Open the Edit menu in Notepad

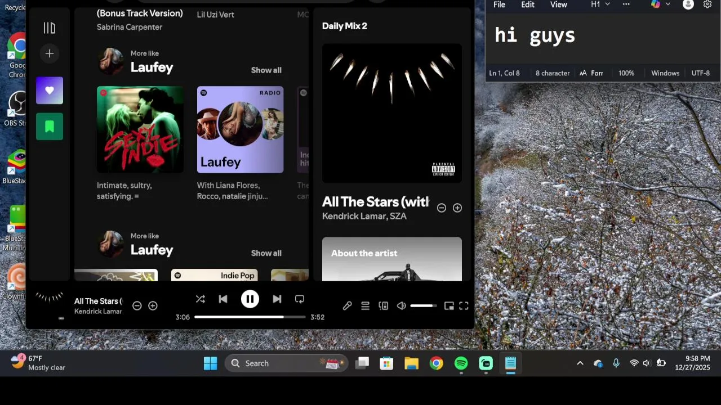(x=528, y=4)
